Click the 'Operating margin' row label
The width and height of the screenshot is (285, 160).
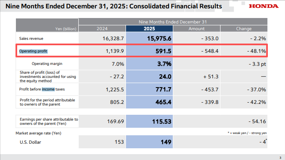(x=47, y=64)
